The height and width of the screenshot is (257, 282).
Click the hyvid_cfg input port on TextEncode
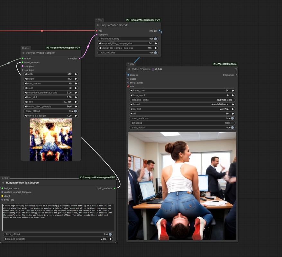pos(2,200)
